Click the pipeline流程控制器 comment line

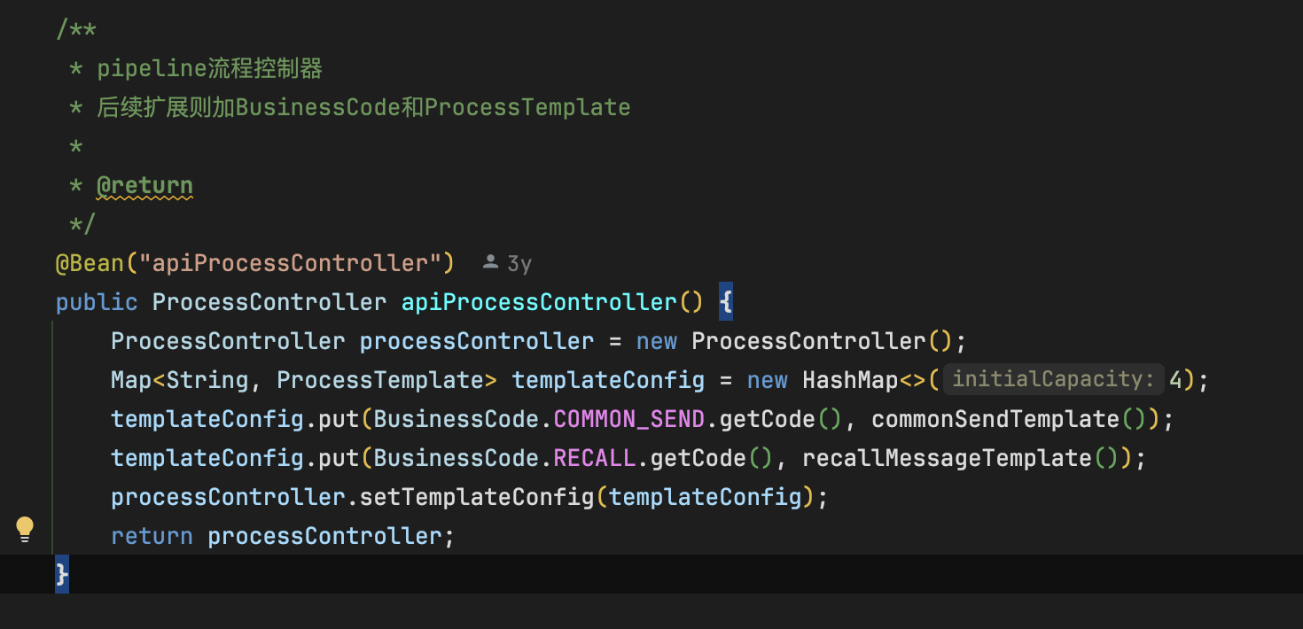pos(209,68)
